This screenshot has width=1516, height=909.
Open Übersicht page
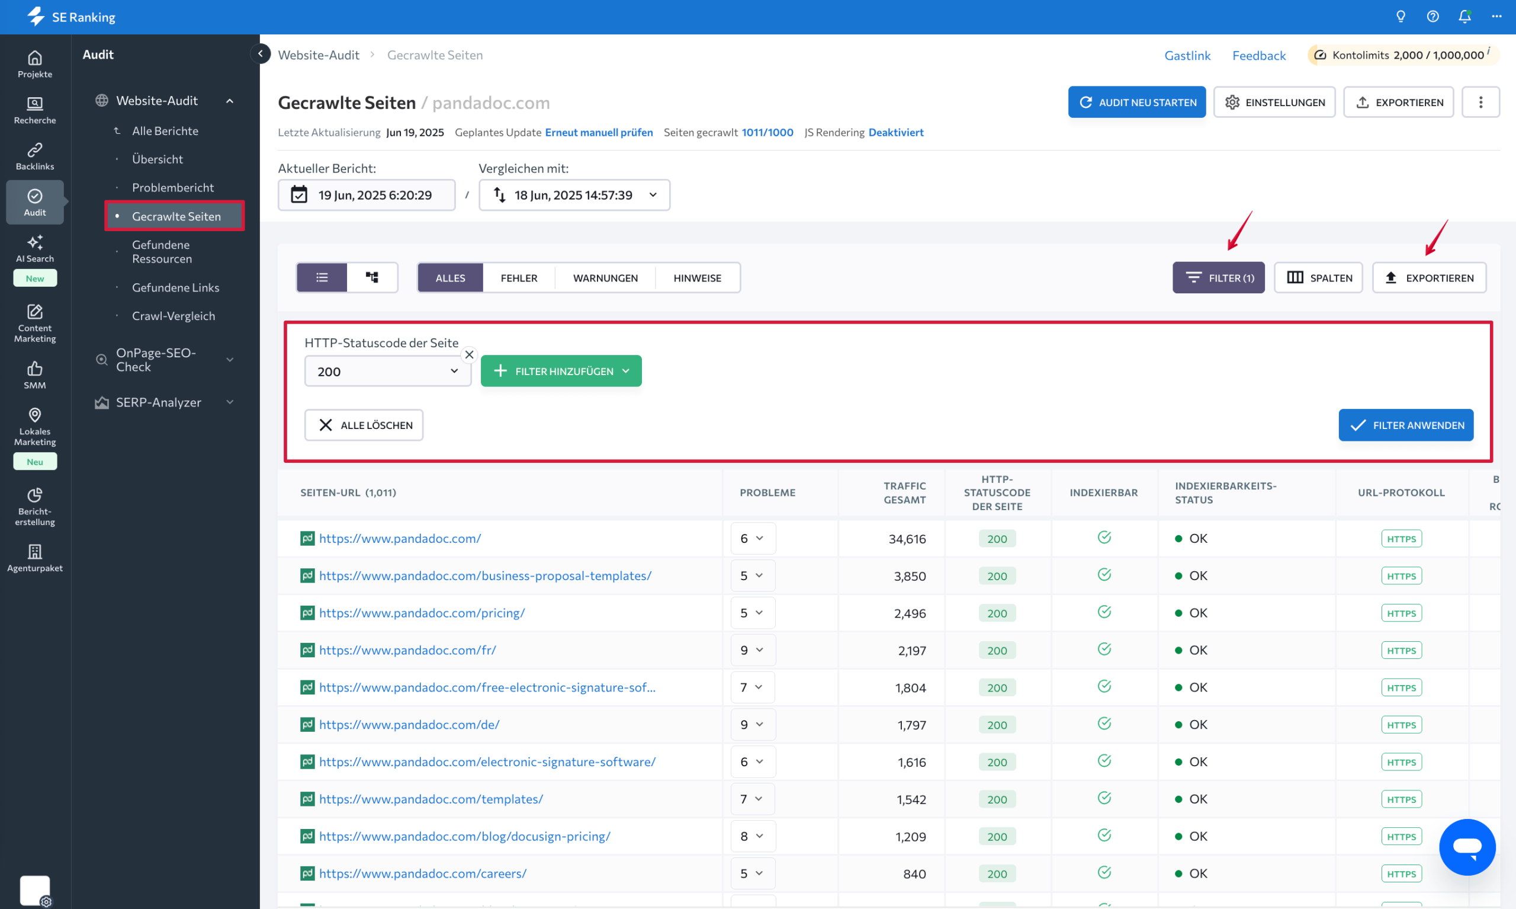(x=158, y=159)
